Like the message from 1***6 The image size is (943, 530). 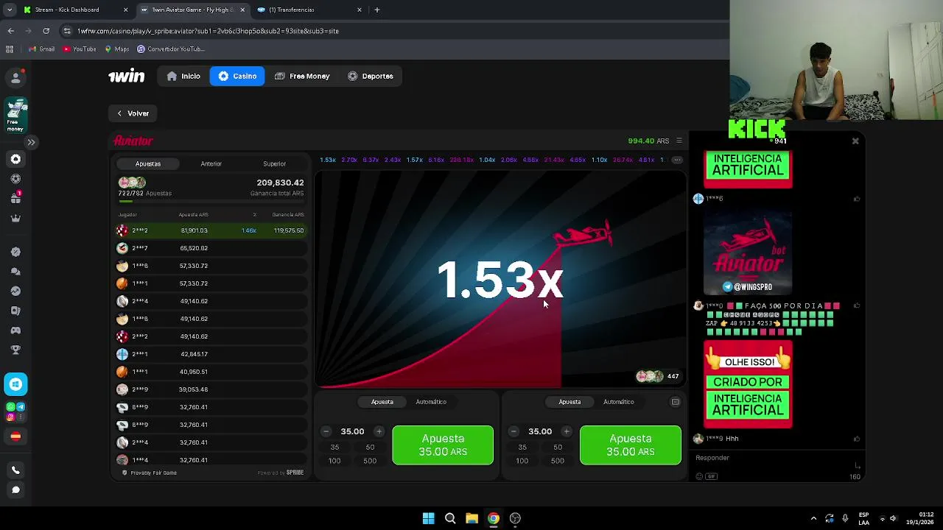[x=857, y=199]
